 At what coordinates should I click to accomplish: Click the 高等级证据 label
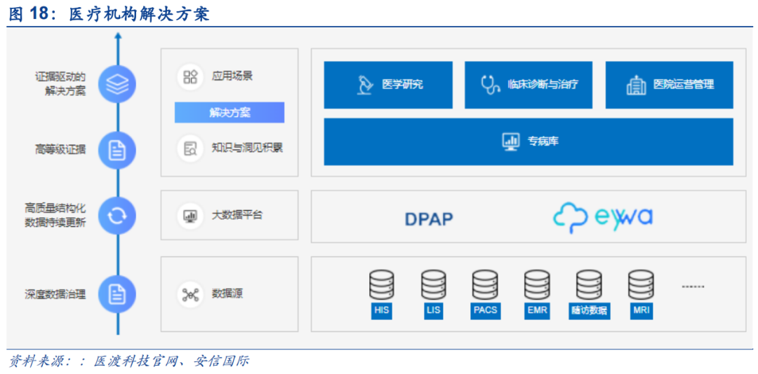coord(60,150)
